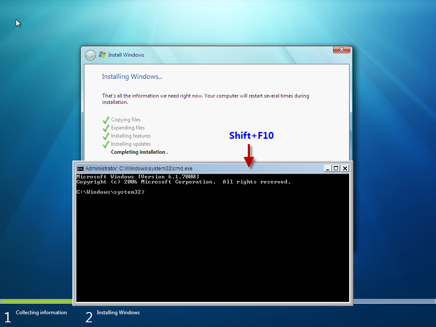This screenshot has width=436, height=327.
Task: Click the 'Install Windows' title text
Action: click(126, 55)
